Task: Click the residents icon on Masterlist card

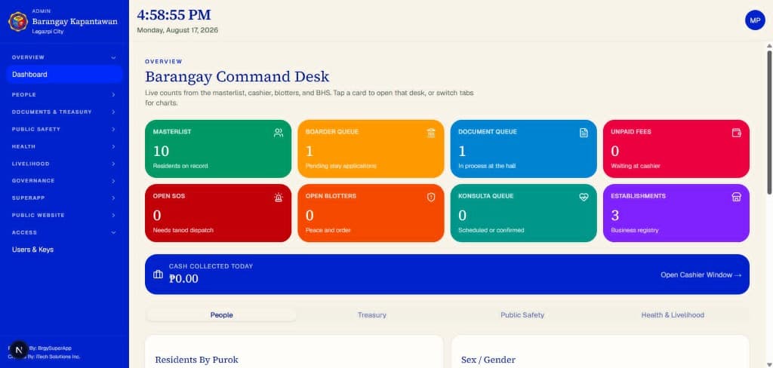Action: [279, 133]
